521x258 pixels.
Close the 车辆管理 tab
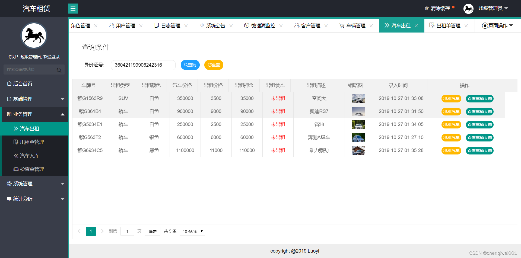point(371,26)
